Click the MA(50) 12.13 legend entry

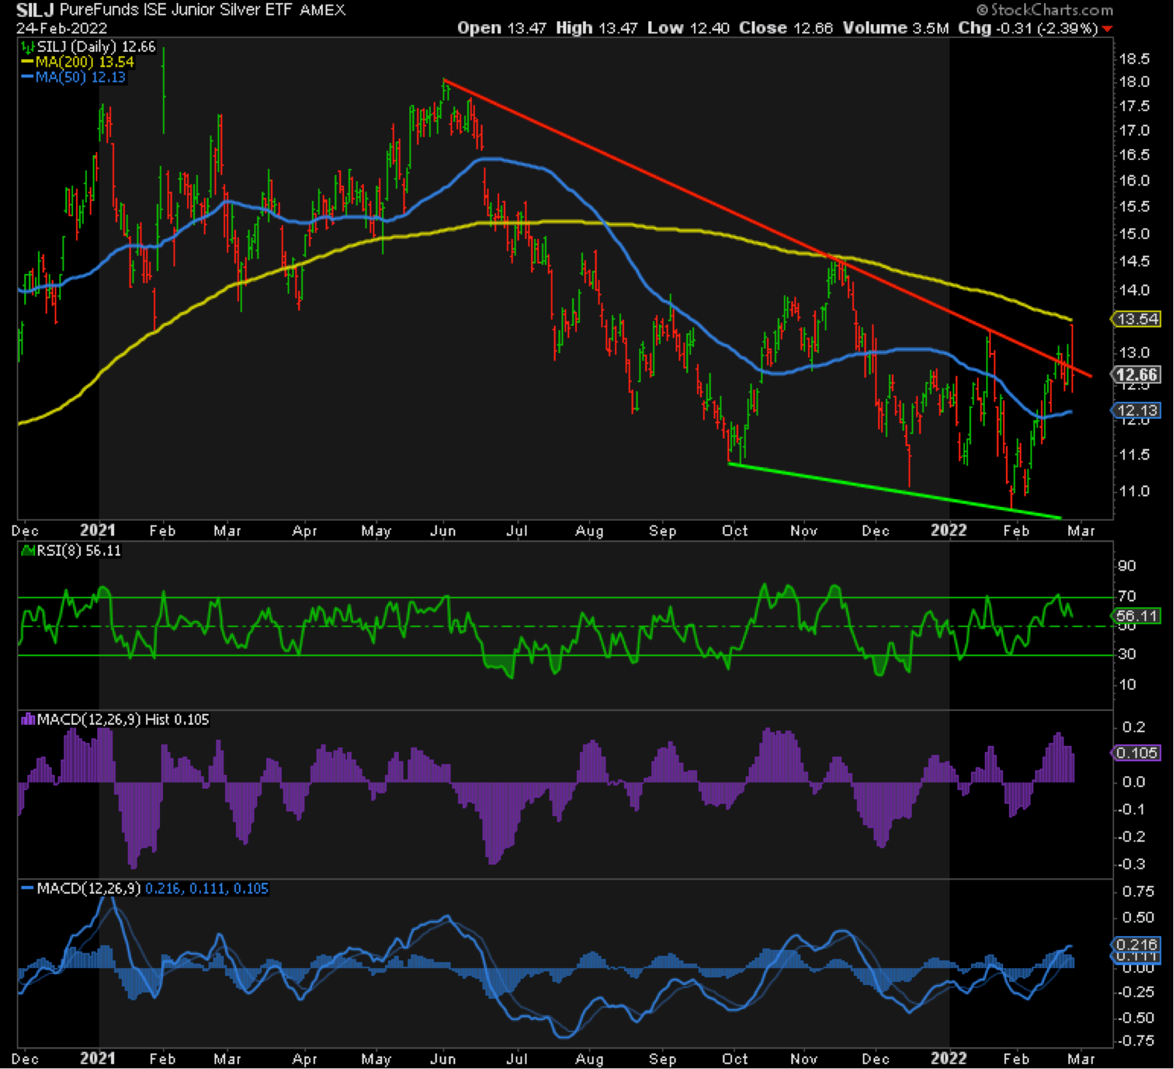(74, 77)
